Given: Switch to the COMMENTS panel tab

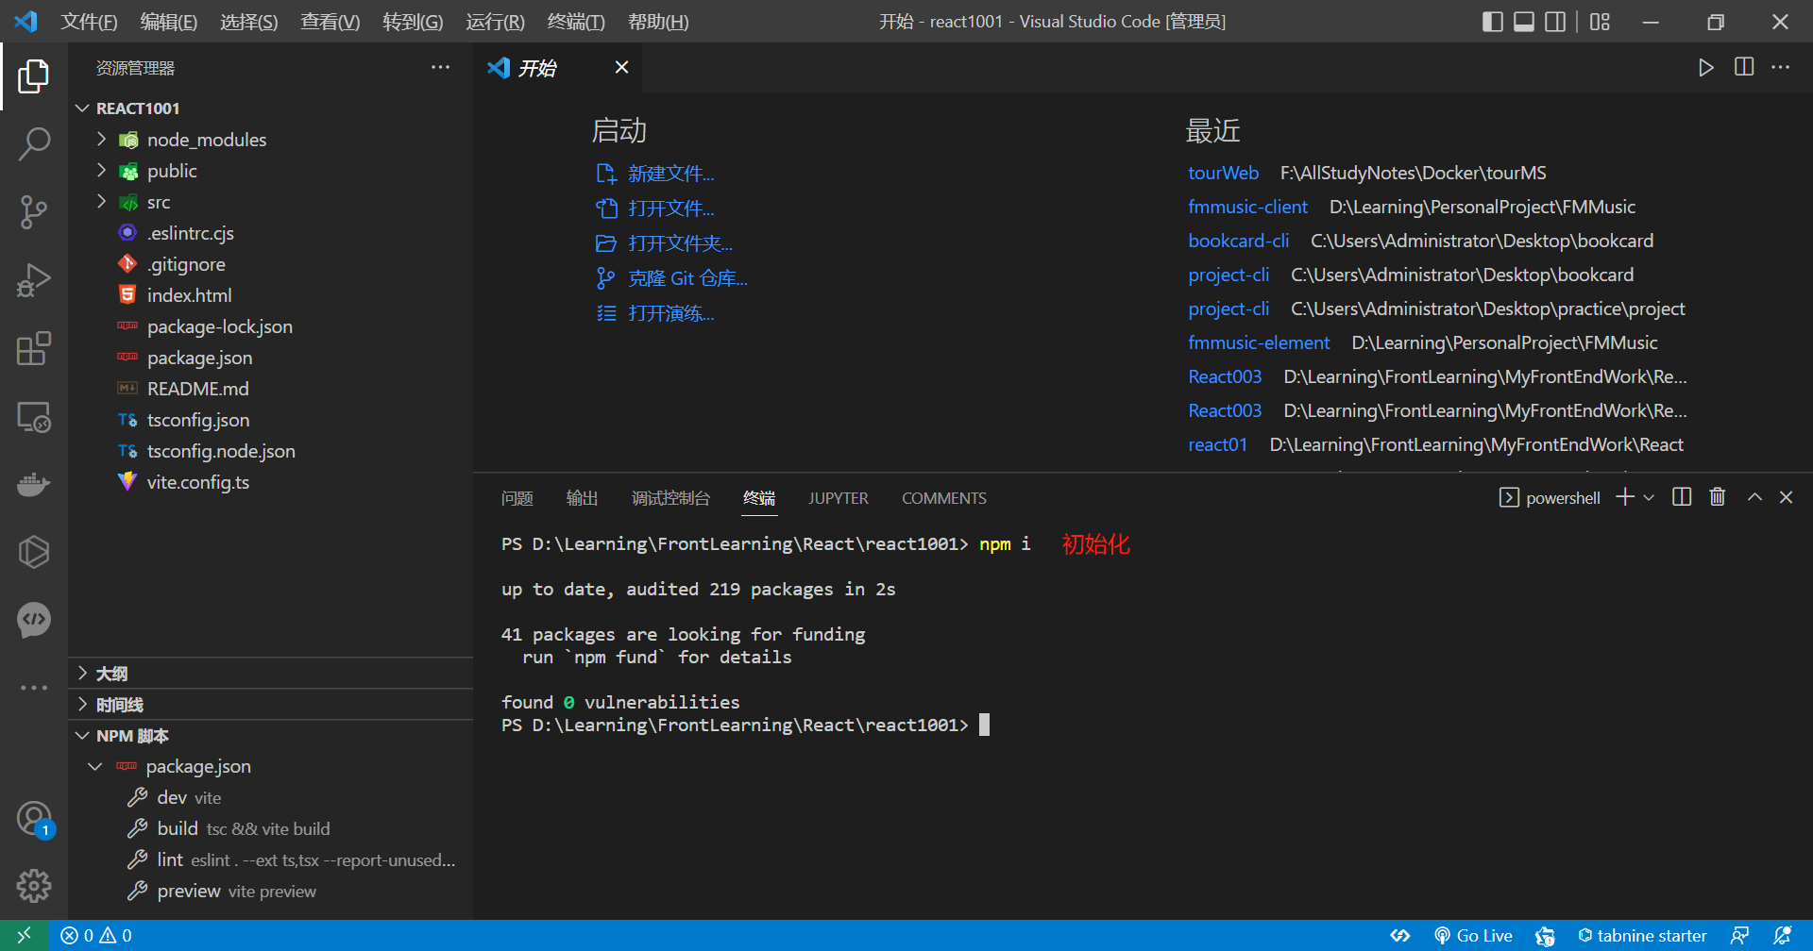Looking at the screenshot, I should [x=944, y=498].
